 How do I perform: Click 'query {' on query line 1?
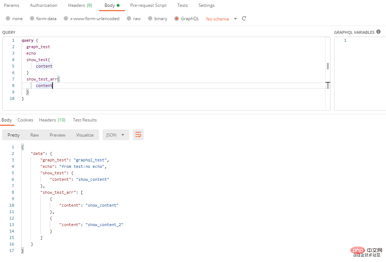coord(30,40)
